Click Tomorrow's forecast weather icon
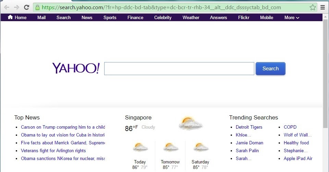Image resolution: width=329 pixels, height=172 pixels. [171, 147]
